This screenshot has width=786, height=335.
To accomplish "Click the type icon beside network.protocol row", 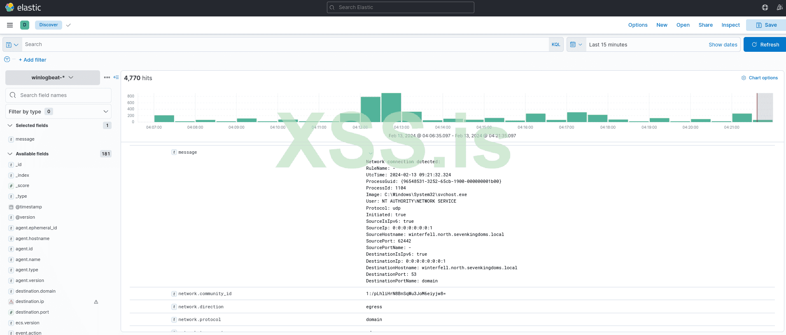I will pos(174,320).
